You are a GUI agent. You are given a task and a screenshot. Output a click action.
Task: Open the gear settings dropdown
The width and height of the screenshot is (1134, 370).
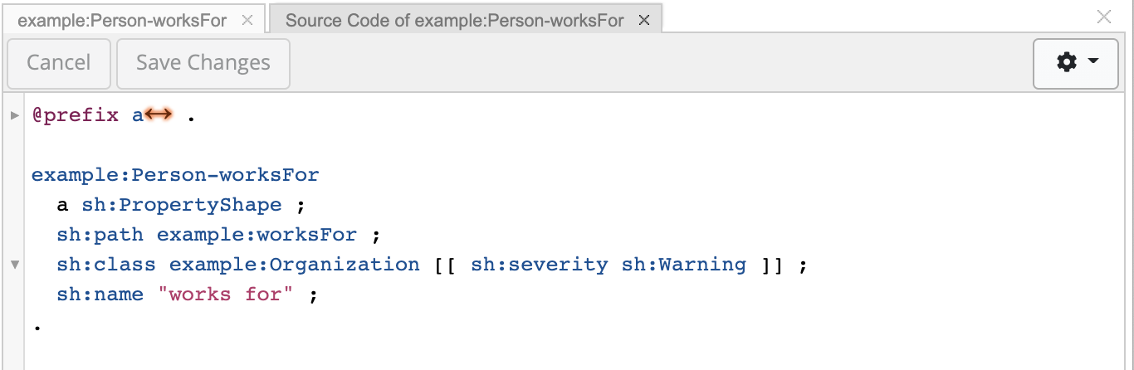point(1077,63)
